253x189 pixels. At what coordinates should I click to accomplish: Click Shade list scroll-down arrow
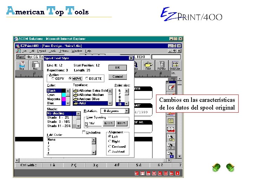click(78, 126)
